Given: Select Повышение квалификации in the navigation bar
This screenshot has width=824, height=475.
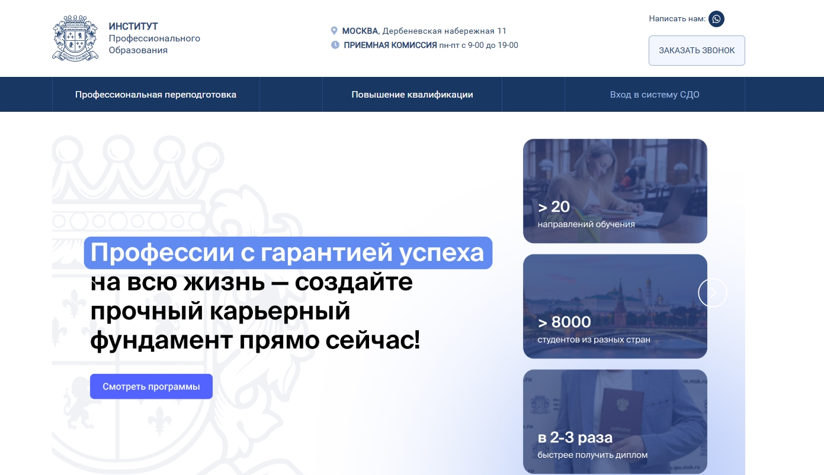Looking at the screenshot, I should (x=412, y=95).
